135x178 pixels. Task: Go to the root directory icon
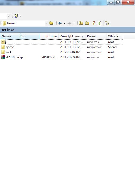87,23
